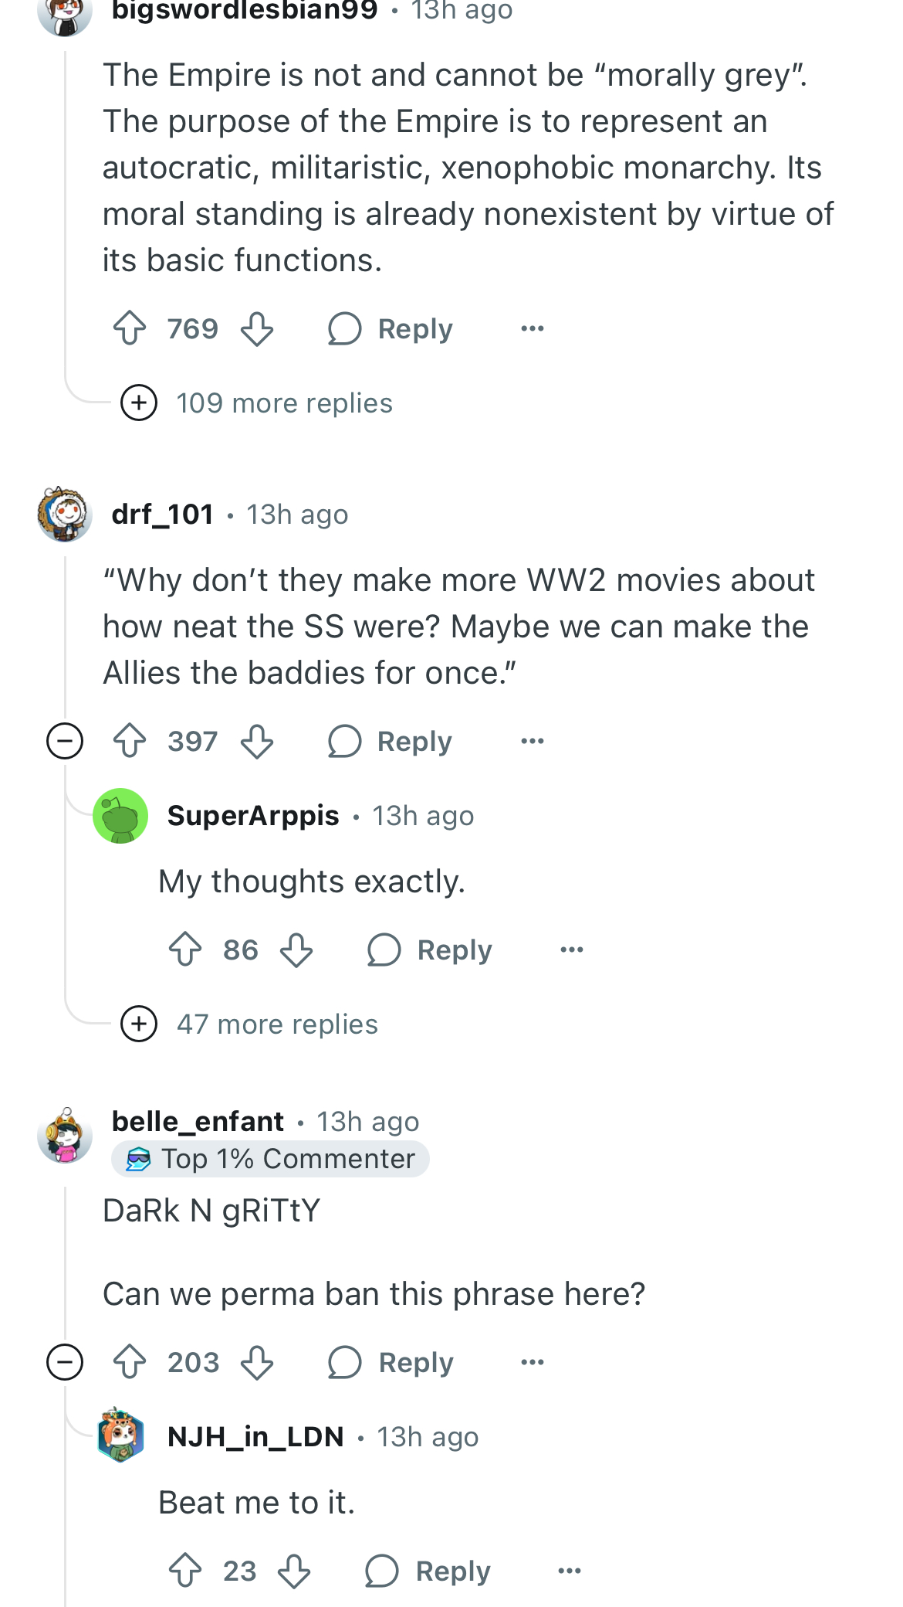Upvote the comment with 769 points
The image size is (903, 1607).
point(130,328)
